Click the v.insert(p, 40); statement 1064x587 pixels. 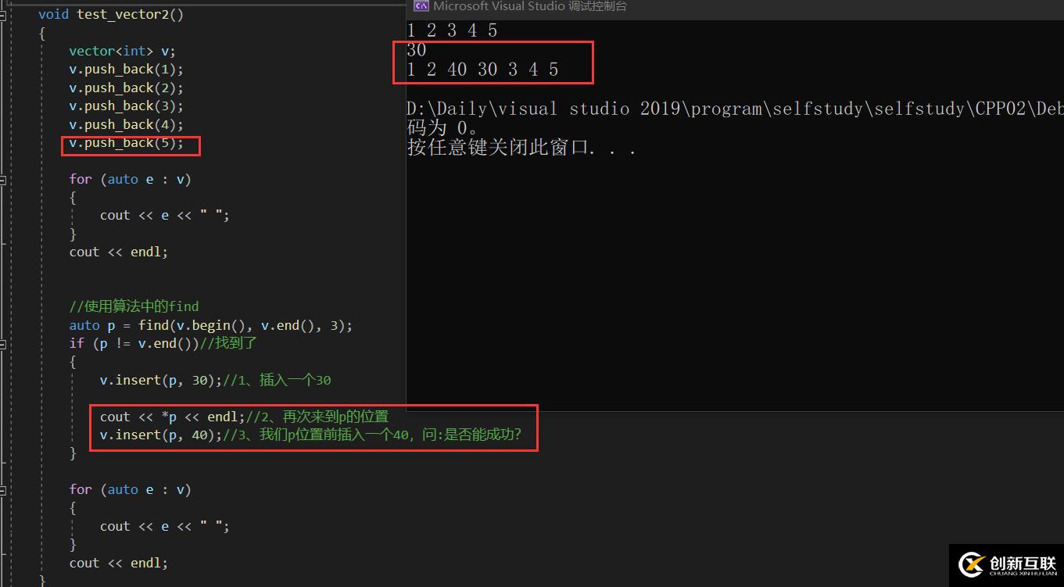pyautogui.click(x=161, y=435)
